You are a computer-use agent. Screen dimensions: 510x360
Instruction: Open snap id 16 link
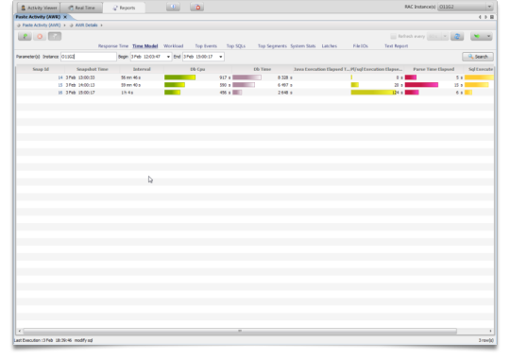point(60,93)
